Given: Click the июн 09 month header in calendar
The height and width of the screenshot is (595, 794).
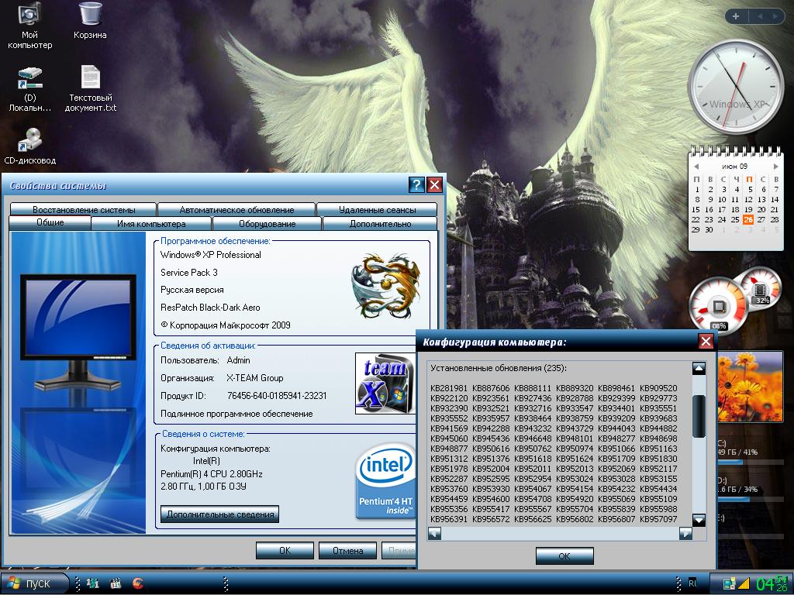Looking at the screenshot, I should tap(735, 167).
